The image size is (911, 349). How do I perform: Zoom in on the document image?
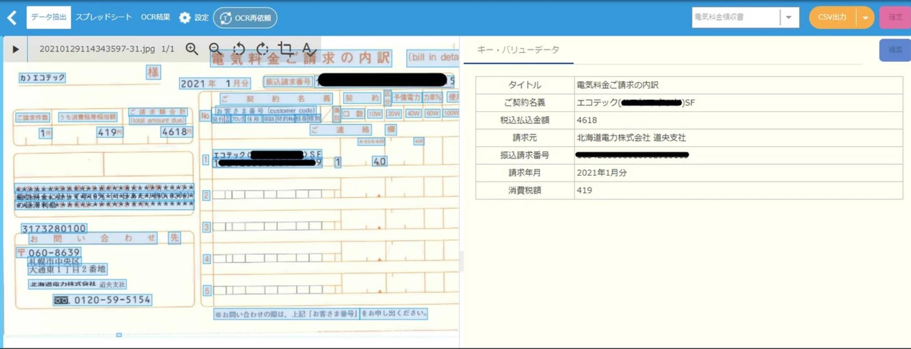point(192,49)
